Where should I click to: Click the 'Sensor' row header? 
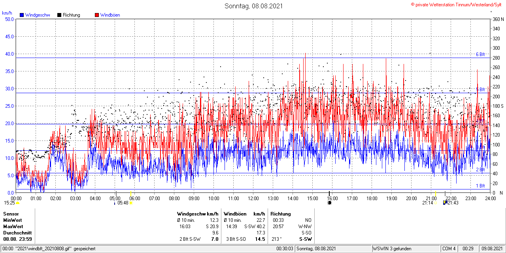[11, 214]
